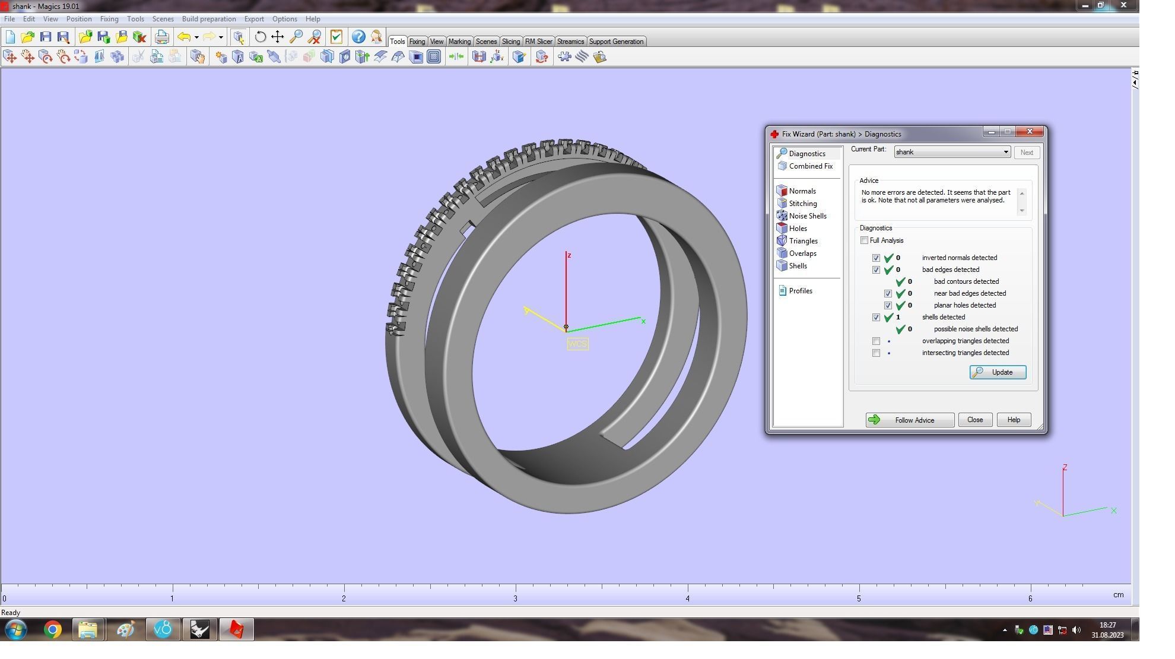Viewport: 1175px width, 659px height.
Task: Open the Build preparation menu
Action: 208,19
